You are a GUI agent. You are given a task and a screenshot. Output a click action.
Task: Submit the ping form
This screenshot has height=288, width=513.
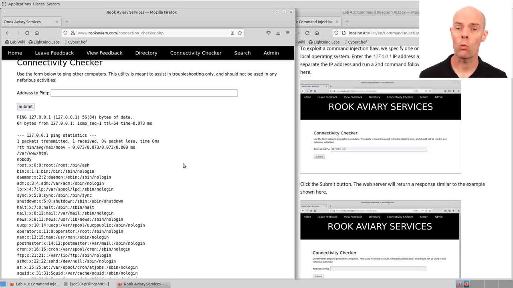pos(26,106)
